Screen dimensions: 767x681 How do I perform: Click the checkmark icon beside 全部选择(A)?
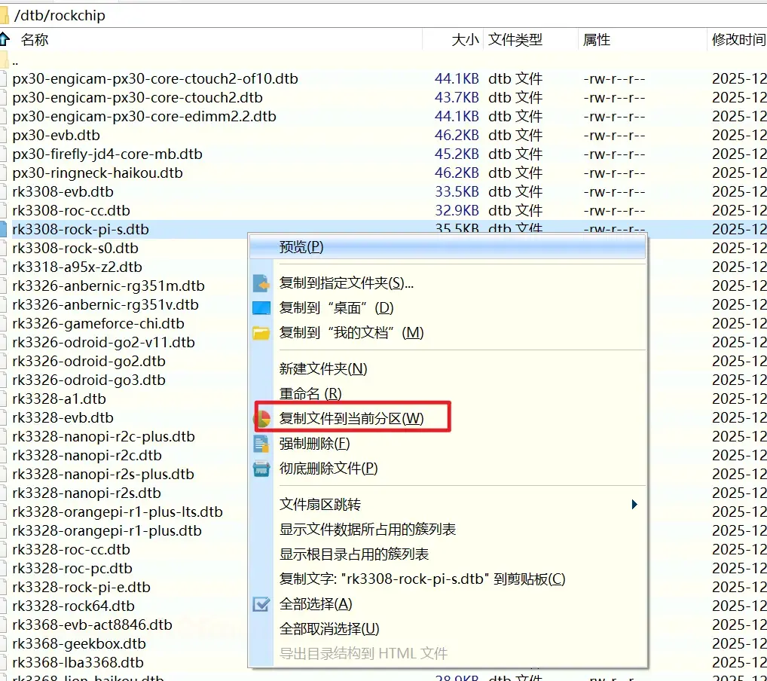tap(261, 604)
